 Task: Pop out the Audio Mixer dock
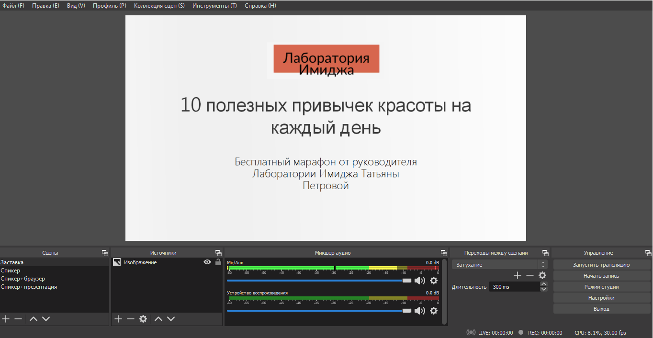(x=444, y=253)
